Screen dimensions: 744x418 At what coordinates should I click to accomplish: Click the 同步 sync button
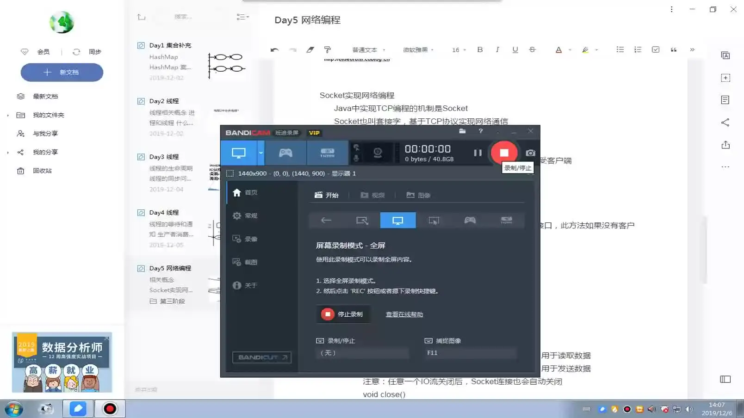pos(94,52)
